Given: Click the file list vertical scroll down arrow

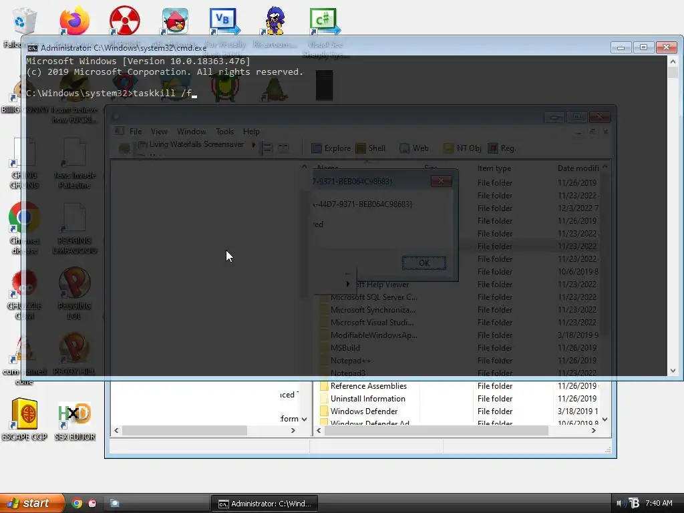Looking at the screenshot, I should click(605, 419).
